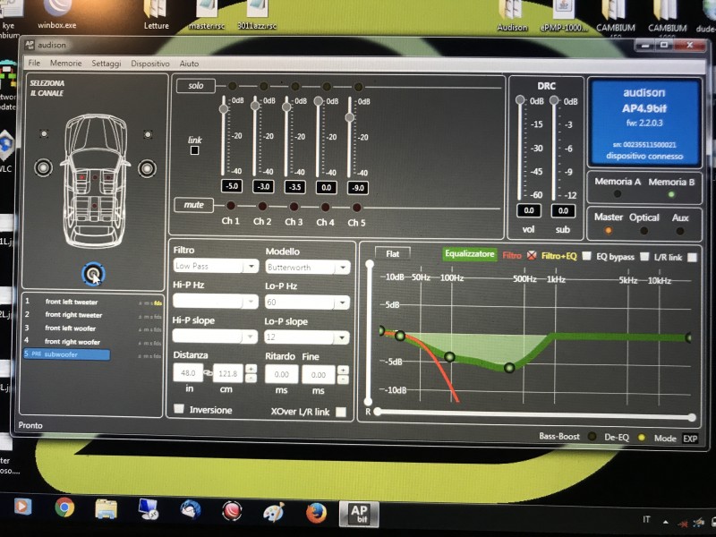Mute channel Ch 4
716x537 pixels.
325,208
